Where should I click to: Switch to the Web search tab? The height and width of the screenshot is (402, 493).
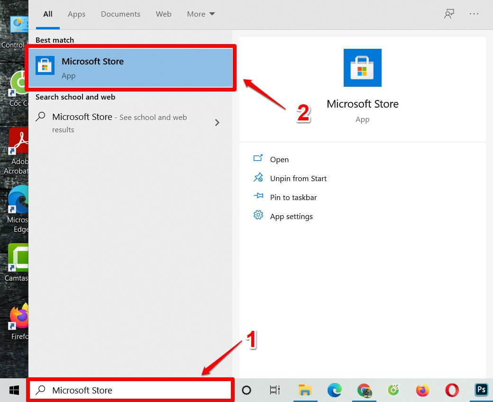[164, 14]
